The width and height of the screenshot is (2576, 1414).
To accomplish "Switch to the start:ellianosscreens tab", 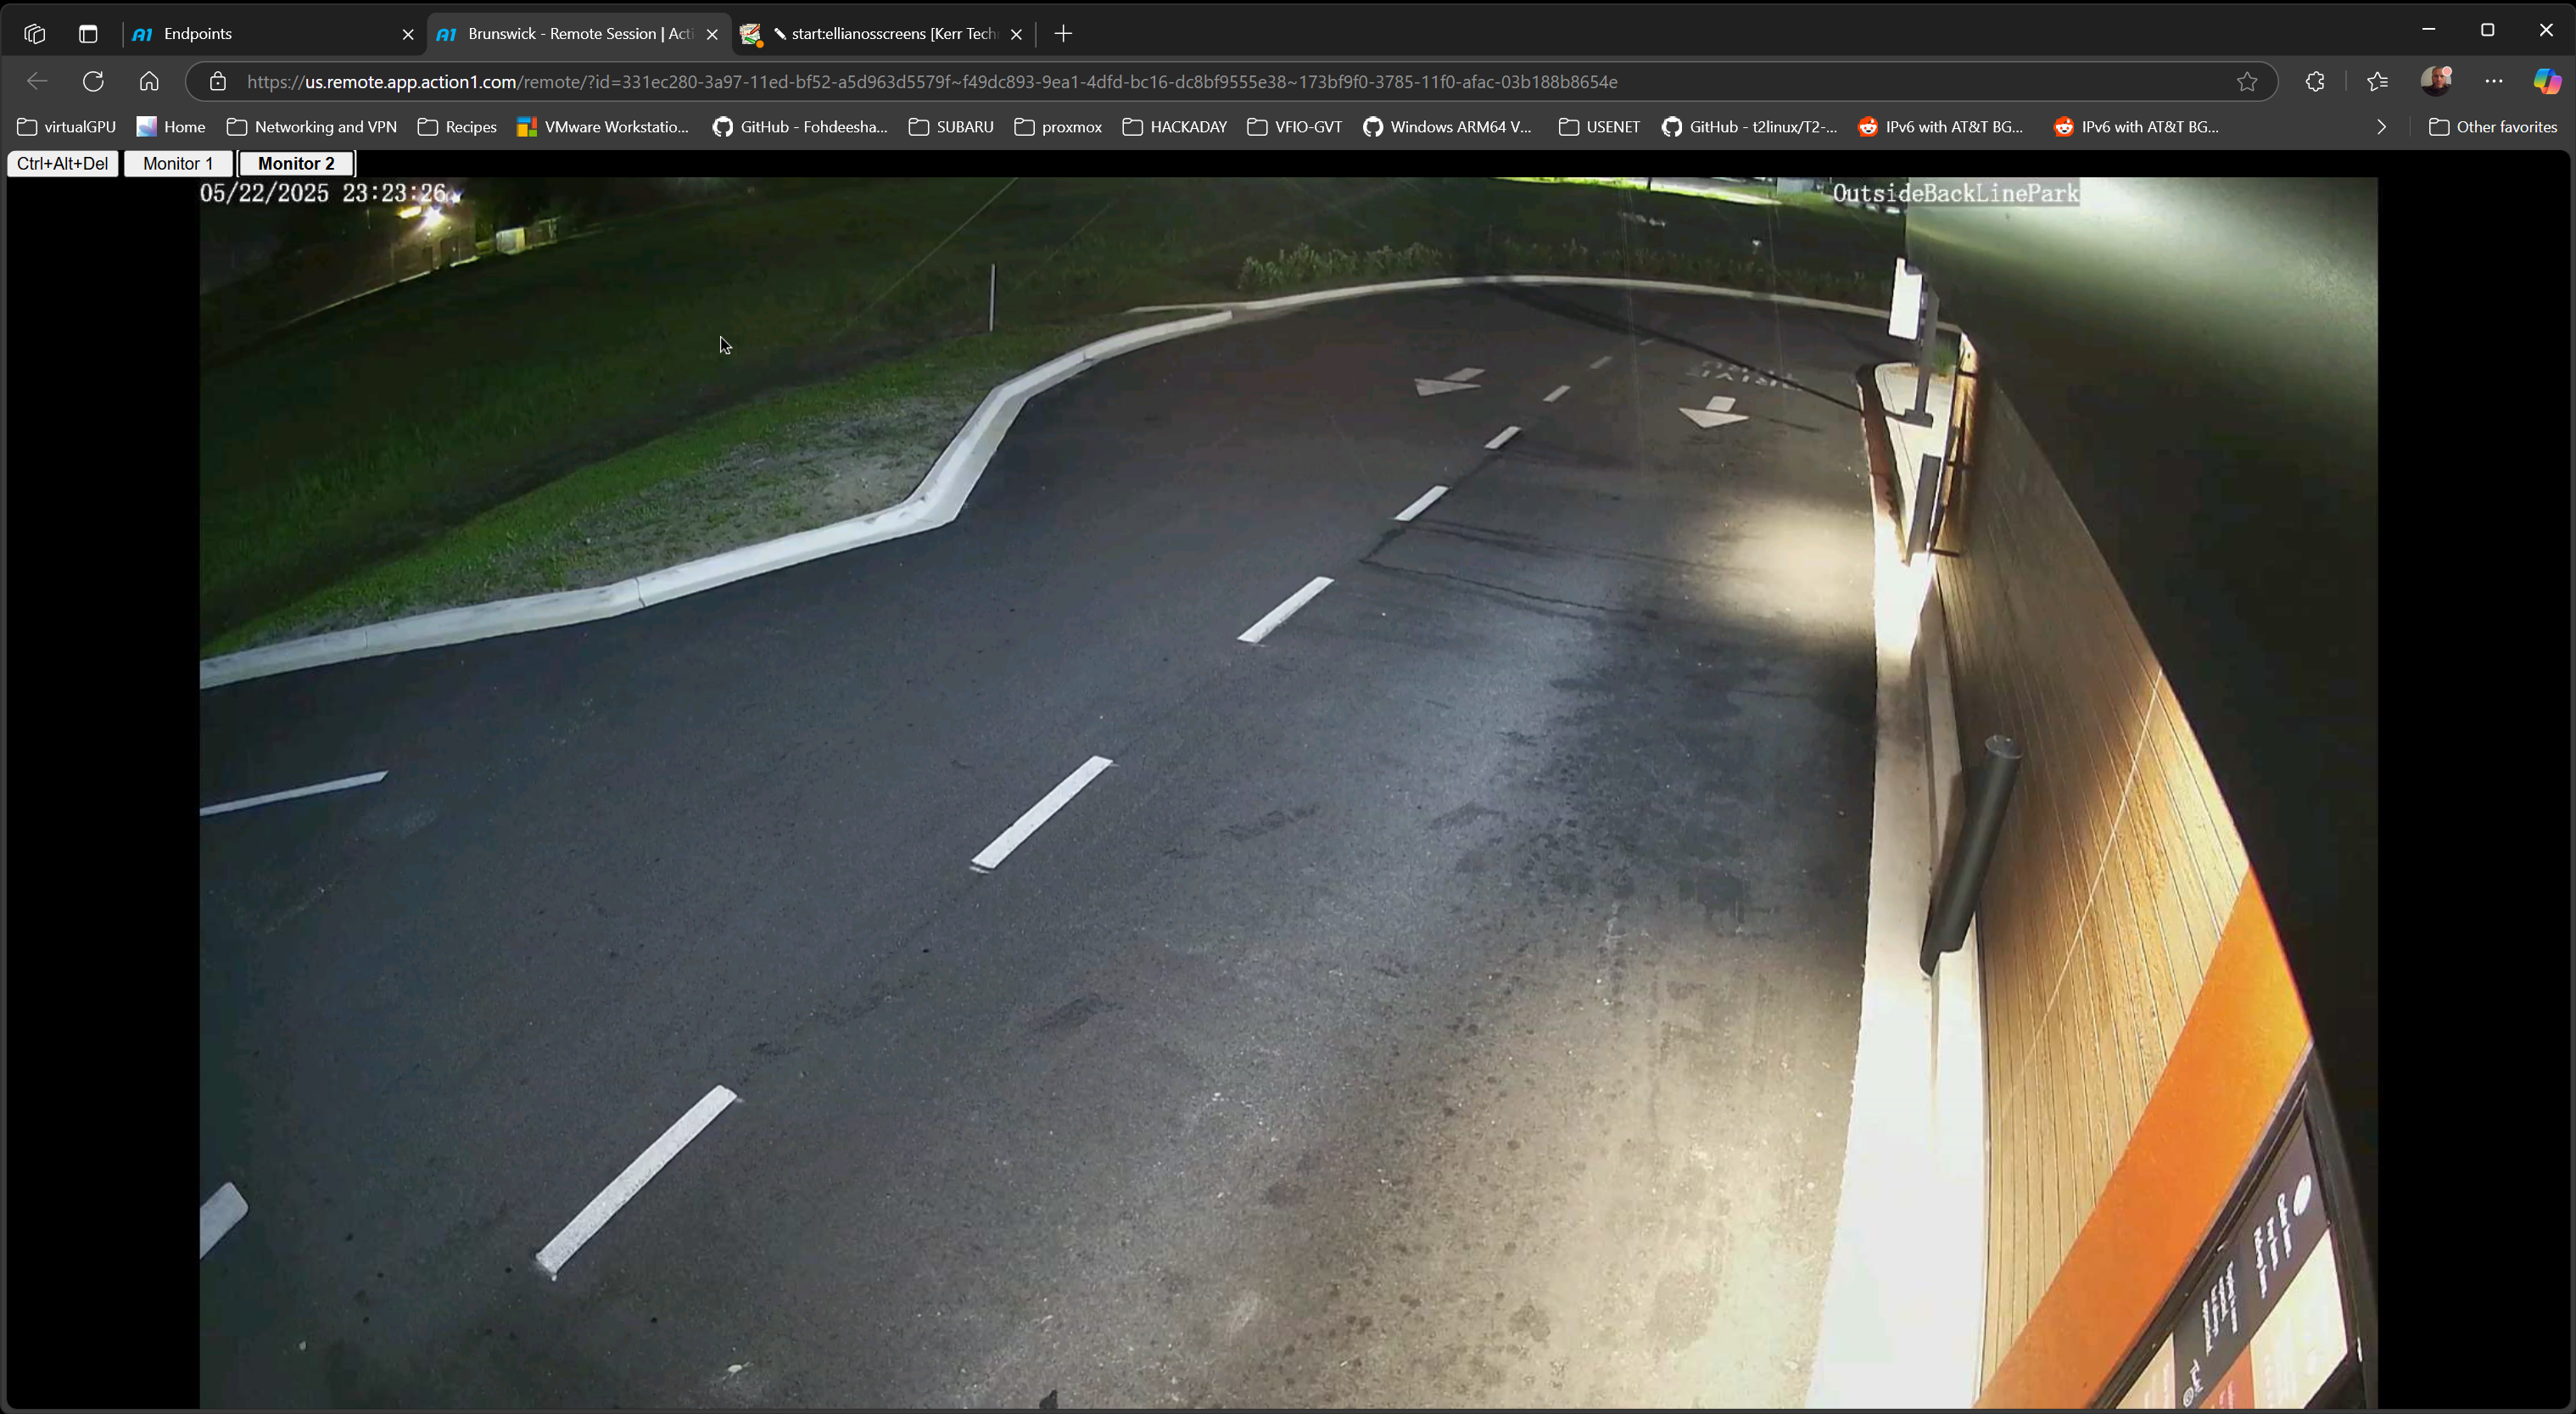I will coord(880,34).
